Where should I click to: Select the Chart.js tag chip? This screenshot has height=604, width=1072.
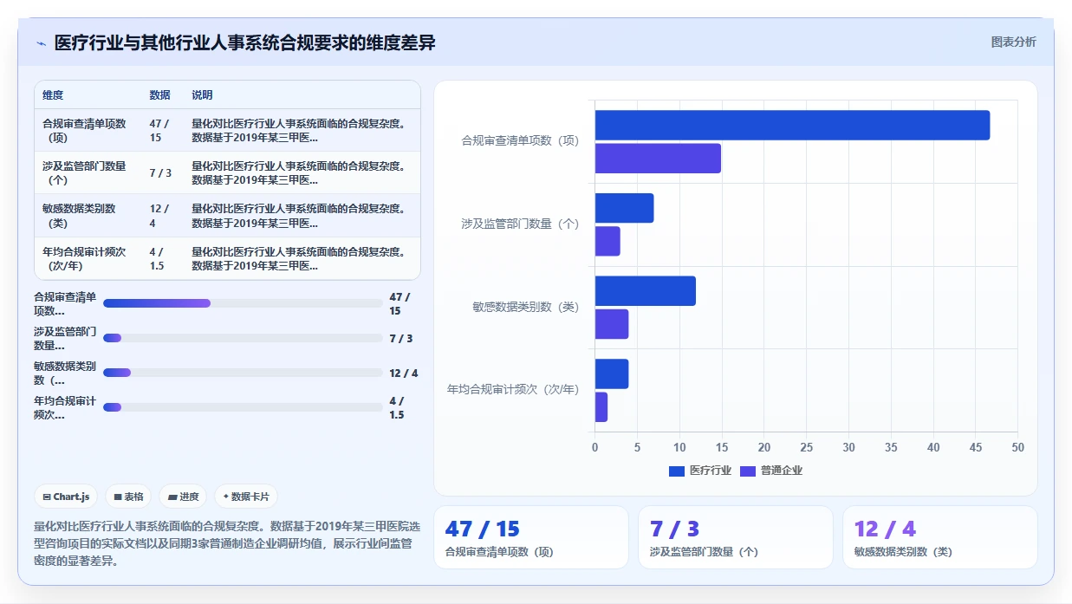coord(67,497)
